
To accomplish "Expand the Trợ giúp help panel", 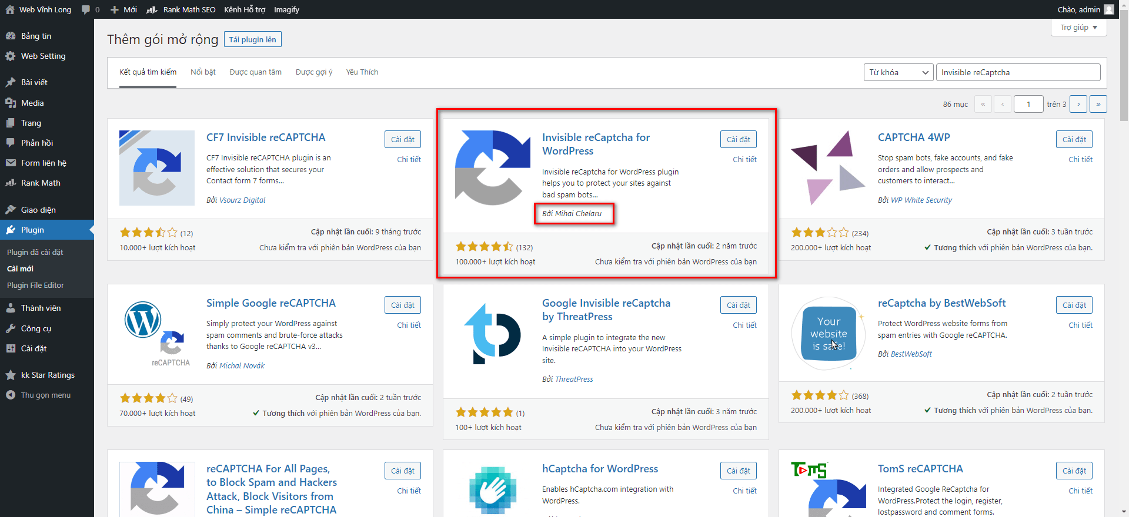I will click(1078, 28).
